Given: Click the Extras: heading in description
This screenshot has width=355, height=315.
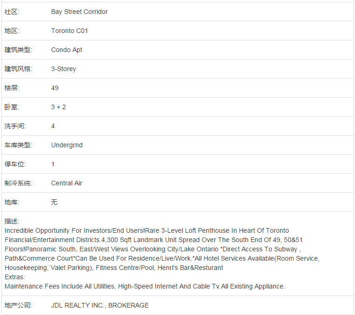Looking at the screenshot, I should click(15, 277).
